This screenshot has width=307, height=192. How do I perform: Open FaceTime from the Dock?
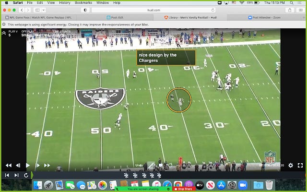(x=70, y=185)
